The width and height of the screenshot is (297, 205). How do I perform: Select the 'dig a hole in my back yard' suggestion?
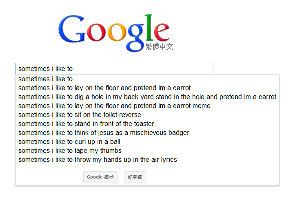coord(147,97)
